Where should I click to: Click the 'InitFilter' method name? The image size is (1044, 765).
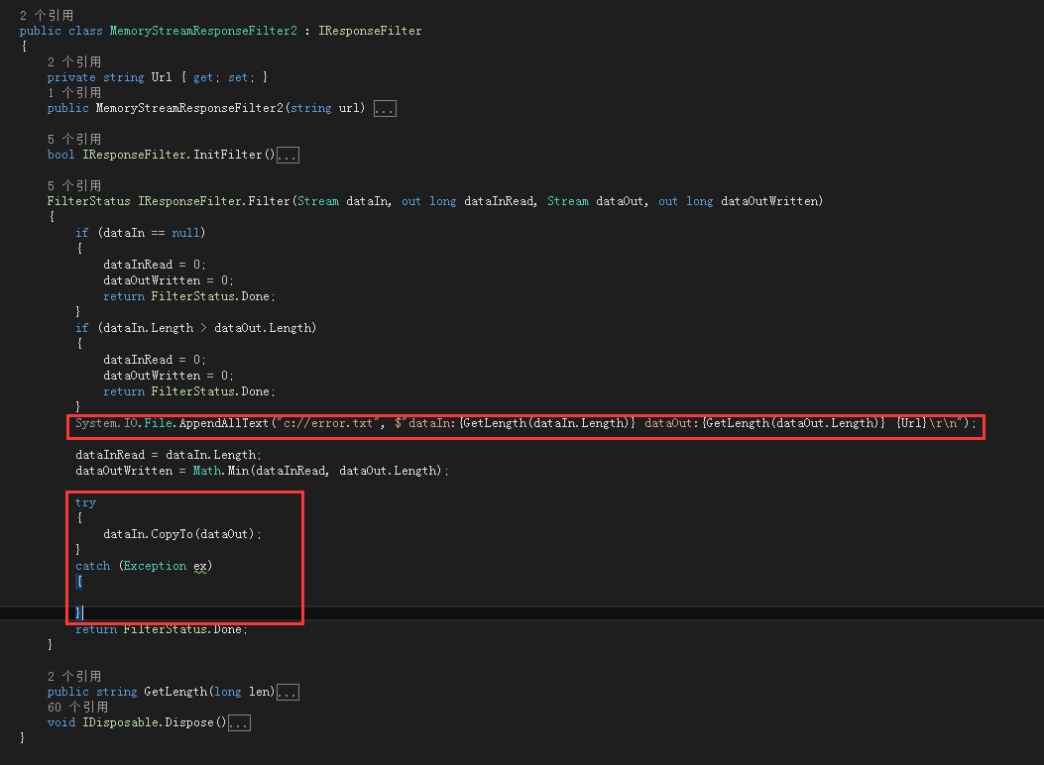click(x=228, y=155)
